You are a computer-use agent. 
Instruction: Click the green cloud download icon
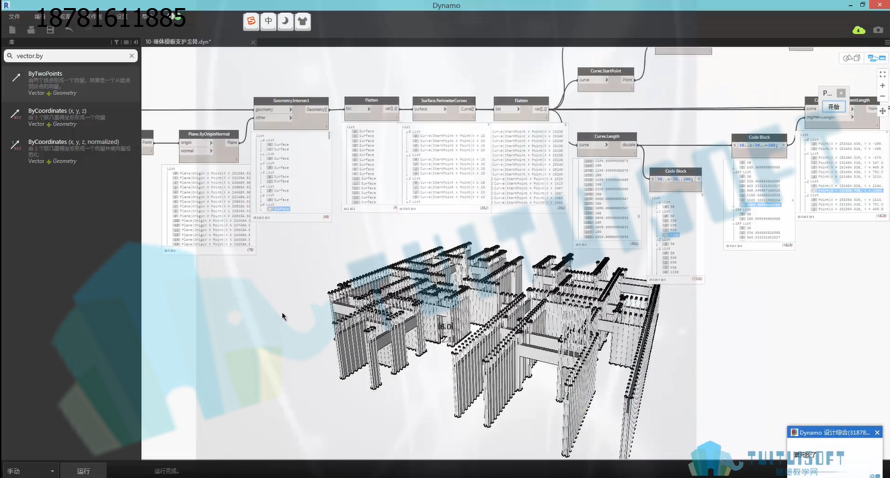(x=858, y=30)
